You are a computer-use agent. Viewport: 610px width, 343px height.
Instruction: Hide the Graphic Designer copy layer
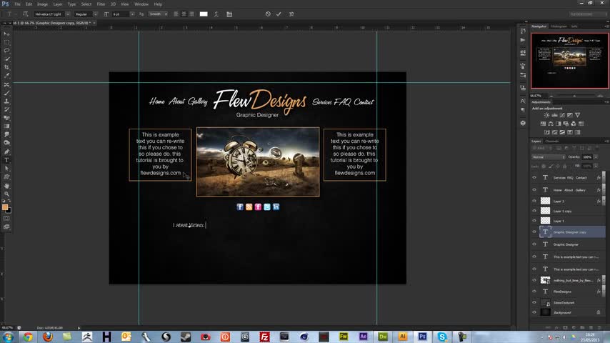point(534,232)
